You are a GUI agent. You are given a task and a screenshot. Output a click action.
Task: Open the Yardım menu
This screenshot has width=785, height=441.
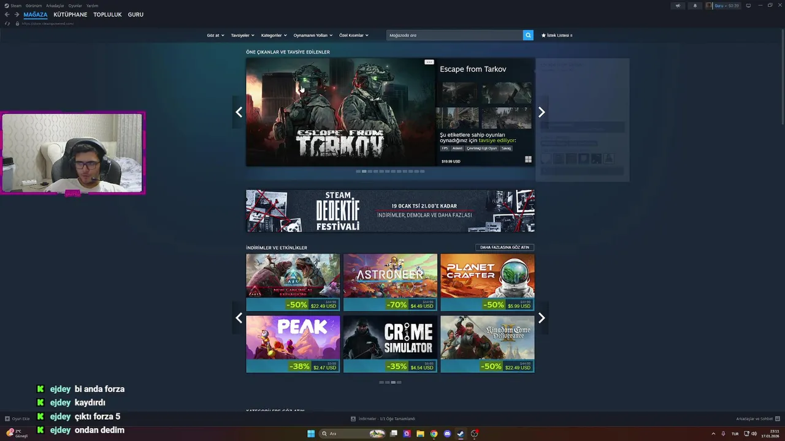tap(92, 6)
